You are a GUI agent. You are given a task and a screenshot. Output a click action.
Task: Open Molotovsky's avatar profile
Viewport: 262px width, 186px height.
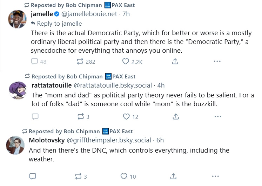[15, 145]
